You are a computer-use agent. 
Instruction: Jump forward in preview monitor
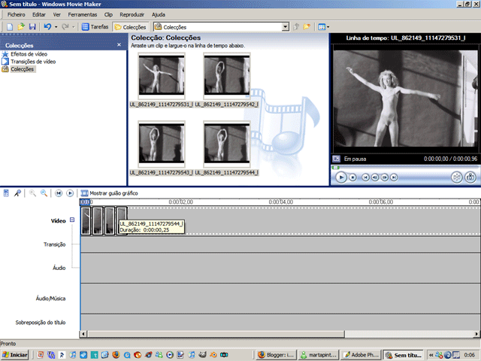394,177
